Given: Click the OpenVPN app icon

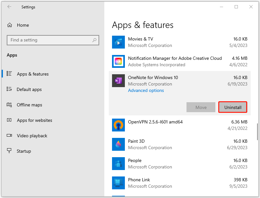Looking at the screenshot, I should (x=118, y=125).
